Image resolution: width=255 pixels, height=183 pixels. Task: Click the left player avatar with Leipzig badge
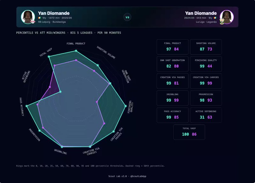pyautogui.click(x=28, y=17)
